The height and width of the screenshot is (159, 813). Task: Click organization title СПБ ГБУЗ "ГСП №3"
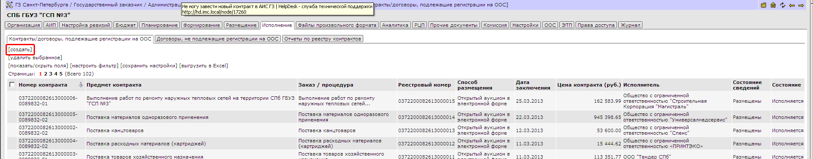pyautogui.click(x=39, y=15)
